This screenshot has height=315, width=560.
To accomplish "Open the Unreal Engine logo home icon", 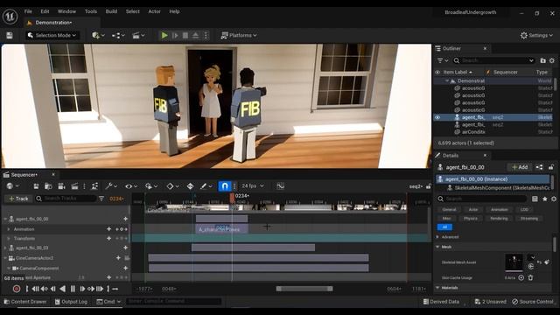I will coord(10,17).
